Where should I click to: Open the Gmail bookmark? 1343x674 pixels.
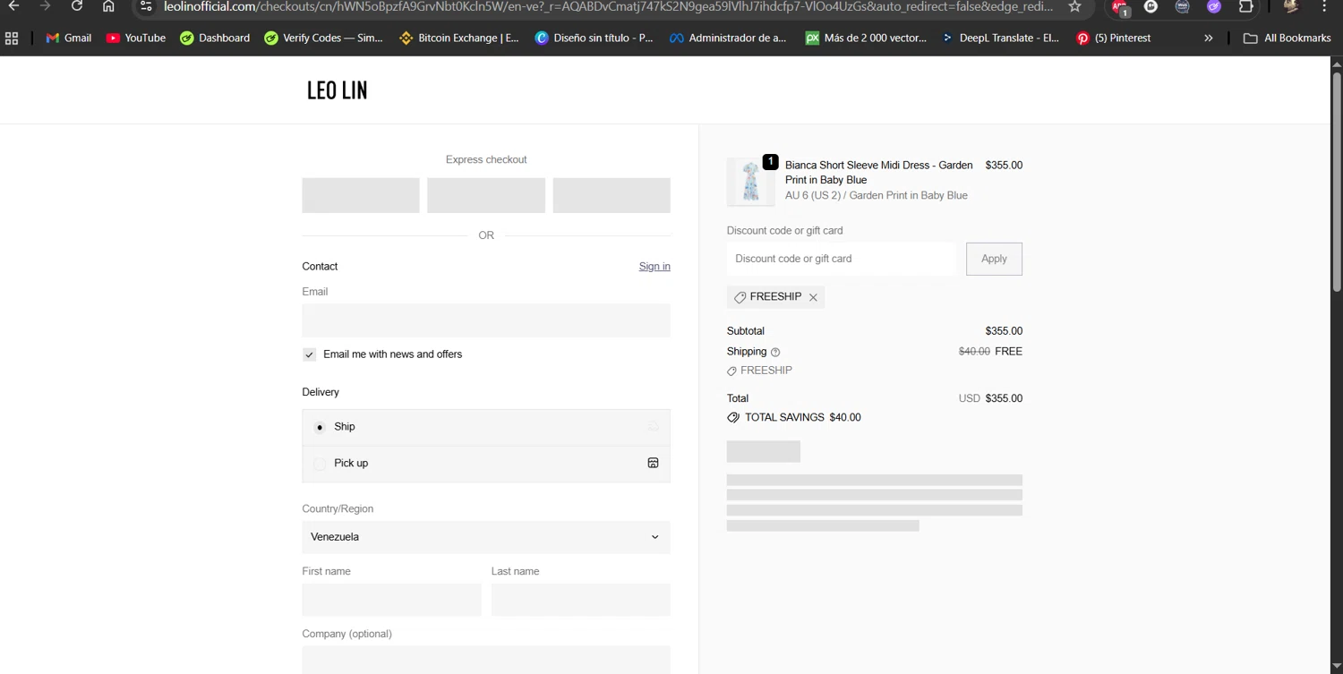(69, 38)
